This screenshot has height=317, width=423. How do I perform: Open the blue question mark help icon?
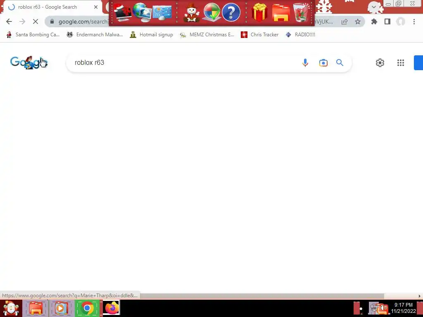(x=231, y=12)
